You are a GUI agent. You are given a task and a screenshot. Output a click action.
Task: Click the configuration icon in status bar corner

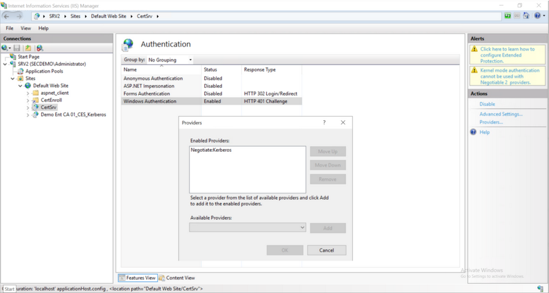click(540, 288)
